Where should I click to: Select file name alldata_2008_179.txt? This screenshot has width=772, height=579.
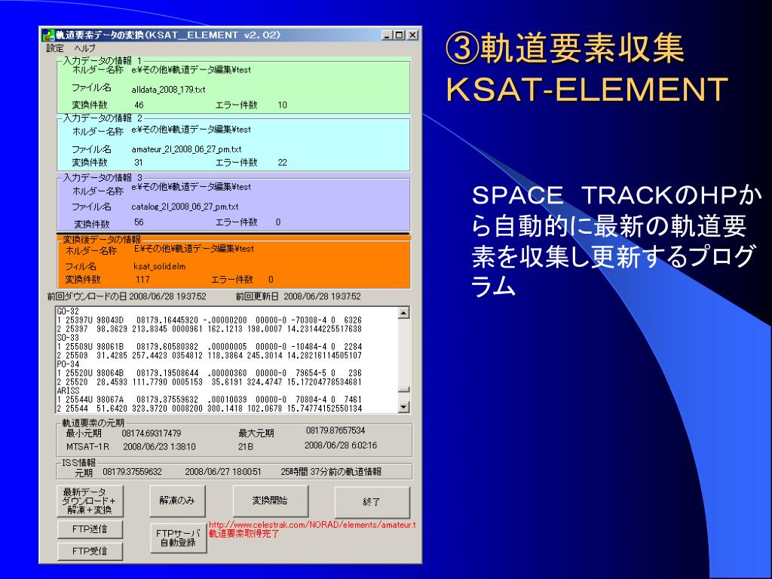click(168, 90)
